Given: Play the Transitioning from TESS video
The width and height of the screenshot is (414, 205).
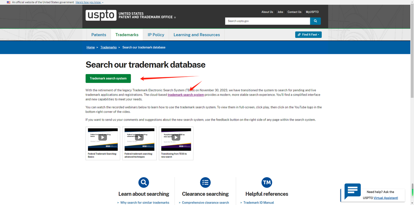Looking at the screenshot, I should pos(176,137).
